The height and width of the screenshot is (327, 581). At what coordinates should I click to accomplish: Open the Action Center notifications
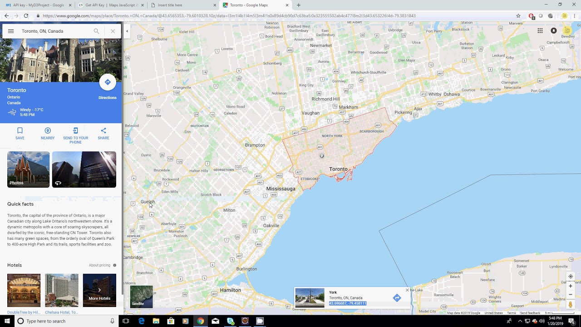tap(571, 321)
